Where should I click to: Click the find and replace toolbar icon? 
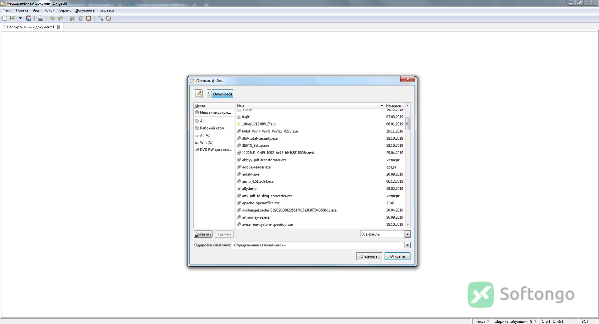coord(109,18)
